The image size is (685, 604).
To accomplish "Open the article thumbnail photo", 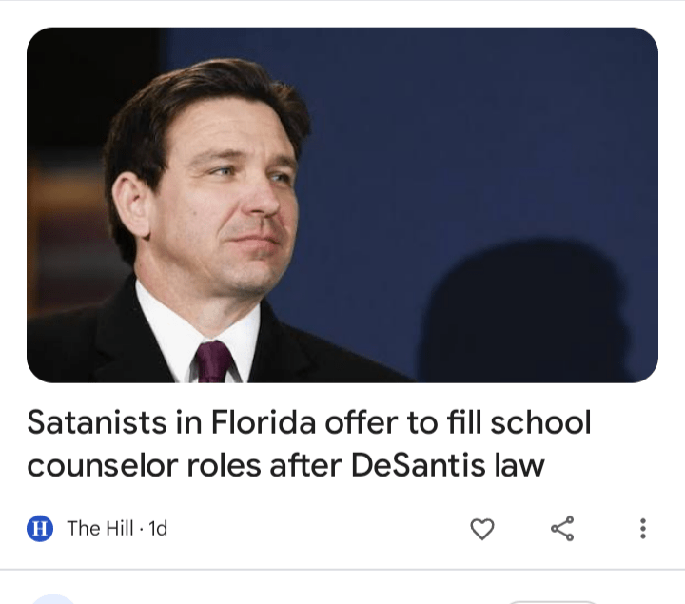I will (342, 205).
